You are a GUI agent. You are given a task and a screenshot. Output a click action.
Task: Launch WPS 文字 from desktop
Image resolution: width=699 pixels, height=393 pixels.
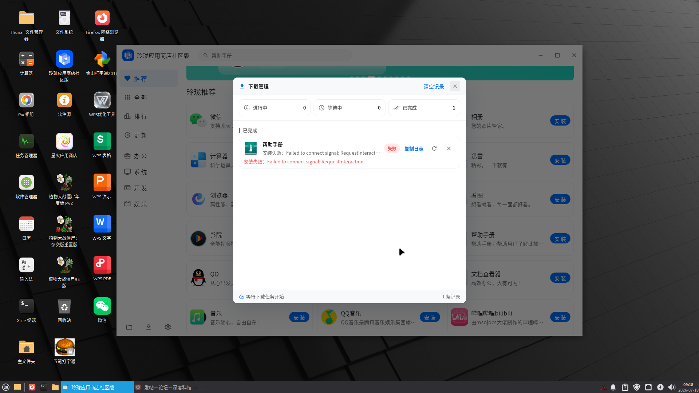102,228
